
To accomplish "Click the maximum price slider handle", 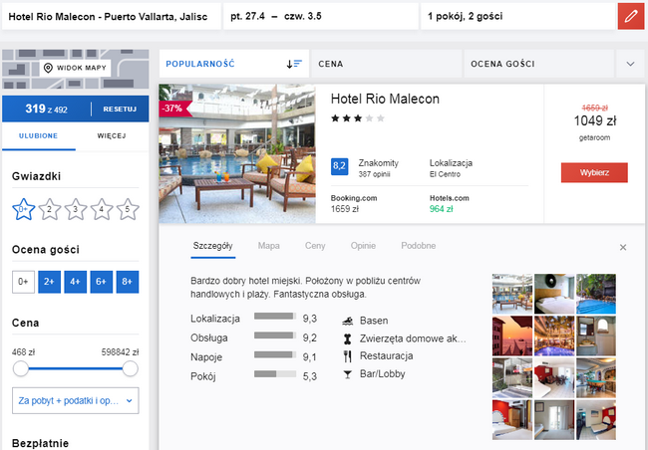I will point(130,369).
